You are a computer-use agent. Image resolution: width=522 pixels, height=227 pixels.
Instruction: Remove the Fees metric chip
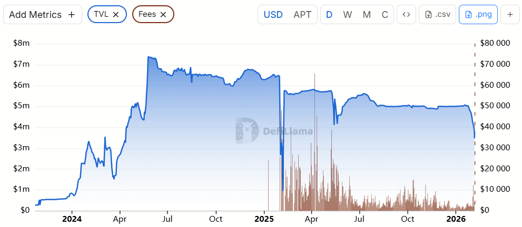point(163,15)
